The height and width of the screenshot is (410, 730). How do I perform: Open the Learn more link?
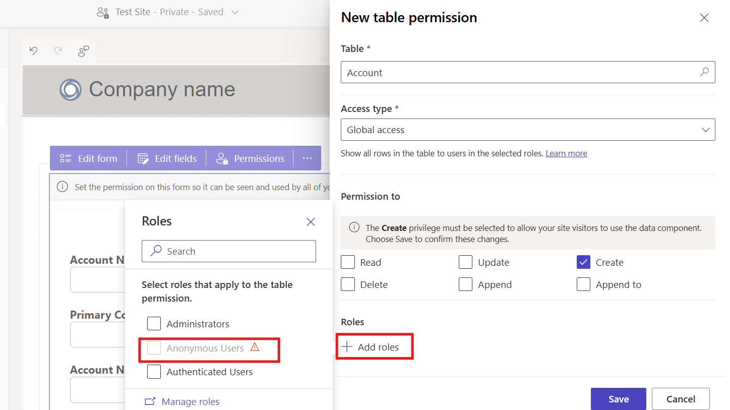click(566, 153)
